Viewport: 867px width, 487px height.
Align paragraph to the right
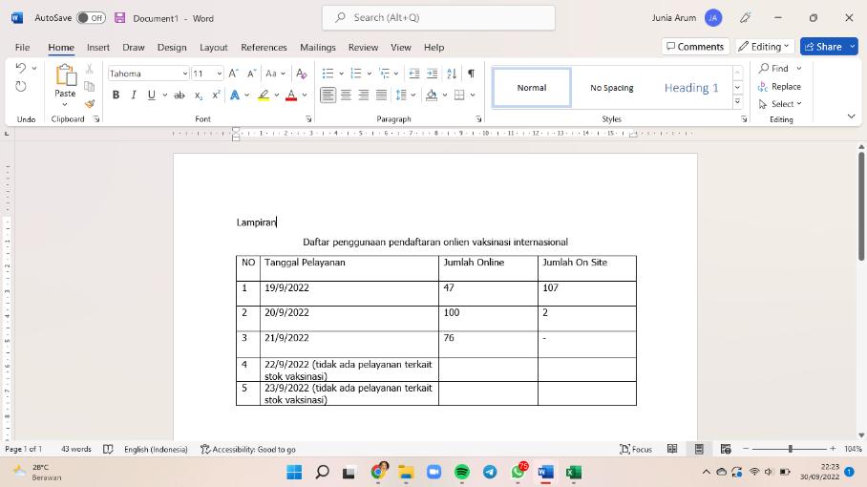363,95
